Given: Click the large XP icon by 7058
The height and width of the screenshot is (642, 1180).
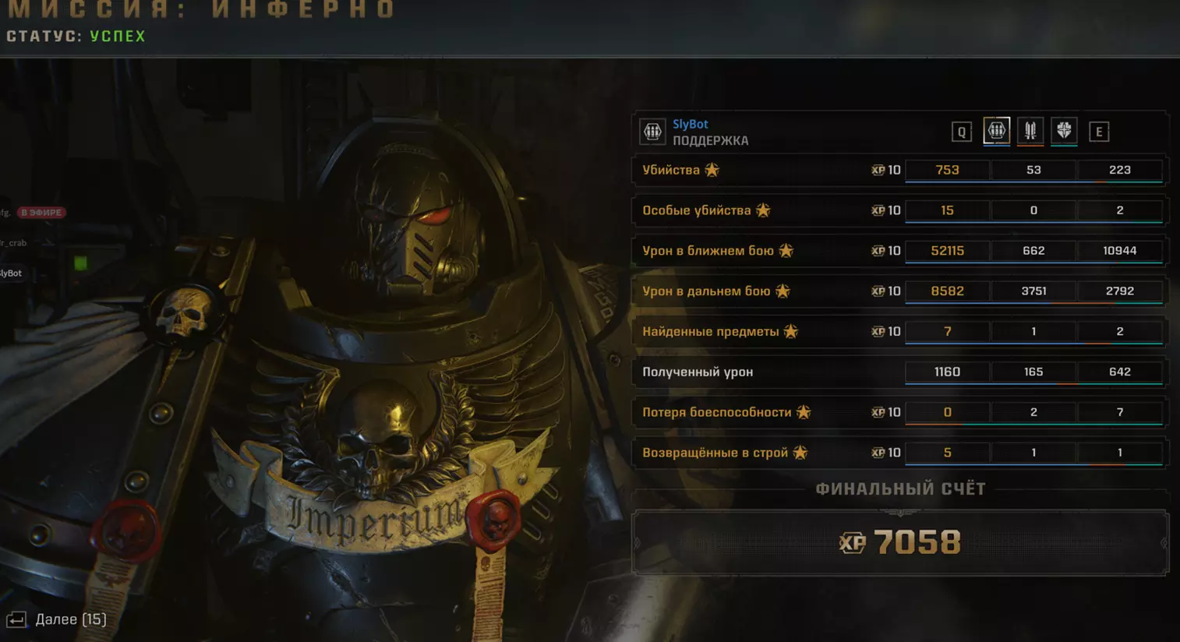Looking at the screenshot, I should tap(852, 542).
